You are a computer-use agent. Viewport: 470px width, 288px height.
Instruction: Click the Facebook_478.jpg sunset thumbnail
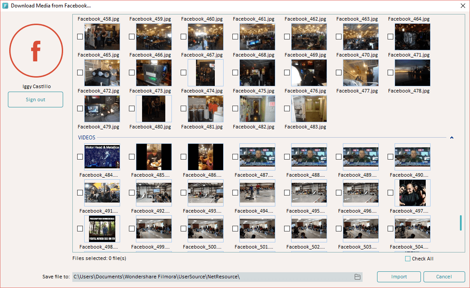pos(413,73)
